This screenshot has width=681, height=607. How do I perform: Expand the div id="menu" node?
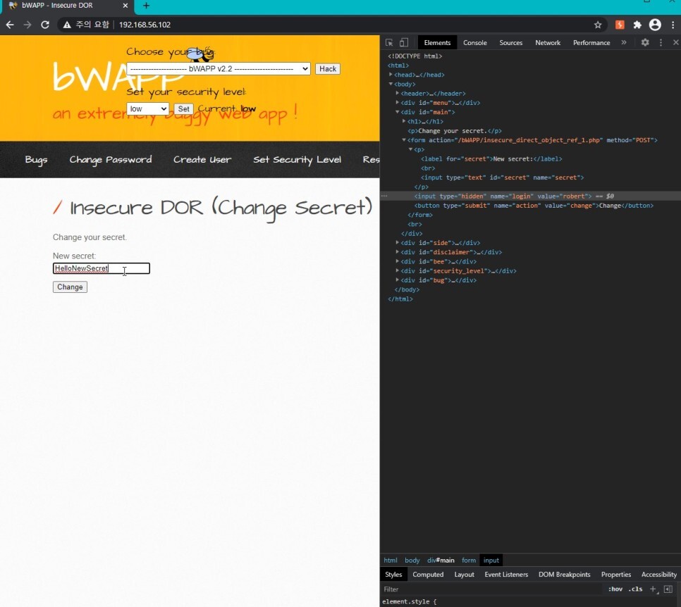point(397,102)
